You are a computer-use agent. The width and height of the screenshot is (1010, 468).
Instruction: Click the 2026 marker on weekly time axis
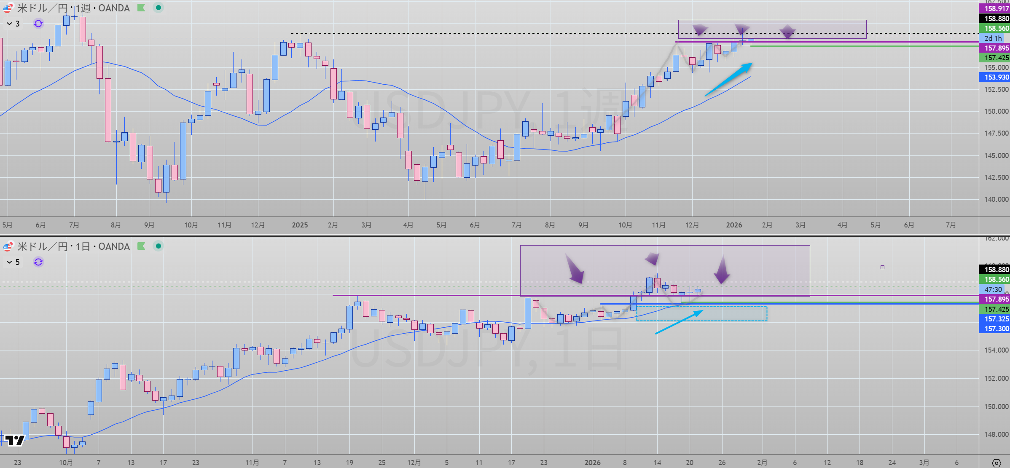coord(734,225)
